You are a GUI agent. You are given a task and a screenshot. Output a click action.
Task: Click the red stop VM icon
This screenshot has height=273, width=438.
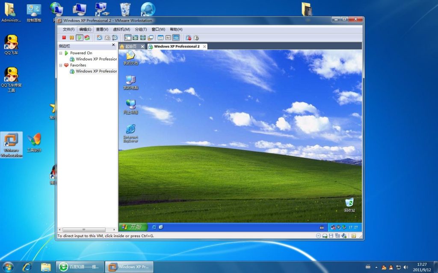[64, 38]
